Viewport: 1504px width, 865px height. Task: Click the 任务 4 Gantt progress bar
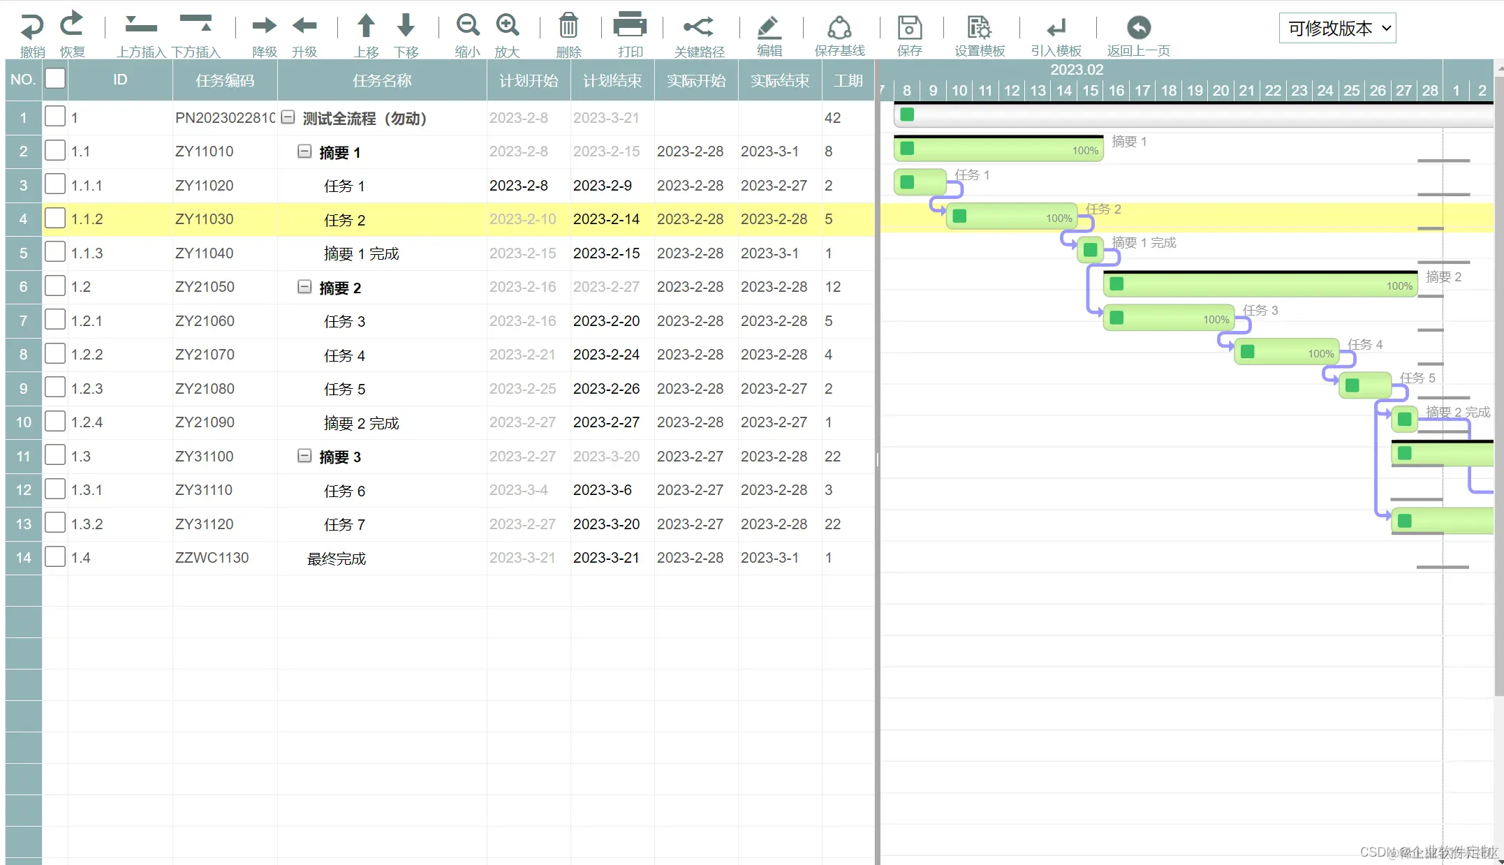1286,352
